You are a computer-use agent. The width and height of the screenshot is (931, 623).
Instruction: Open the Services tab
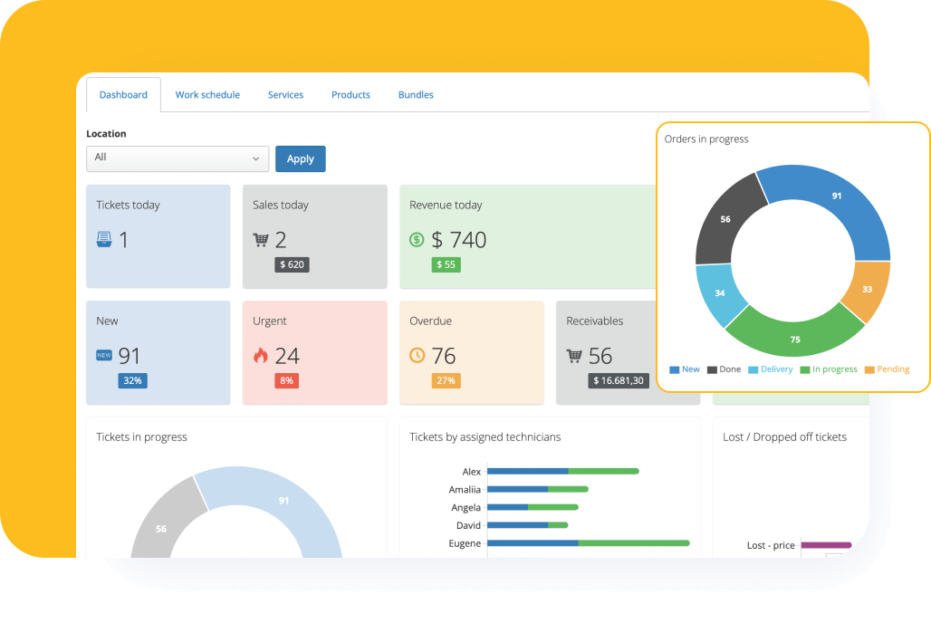coord(285,95)
